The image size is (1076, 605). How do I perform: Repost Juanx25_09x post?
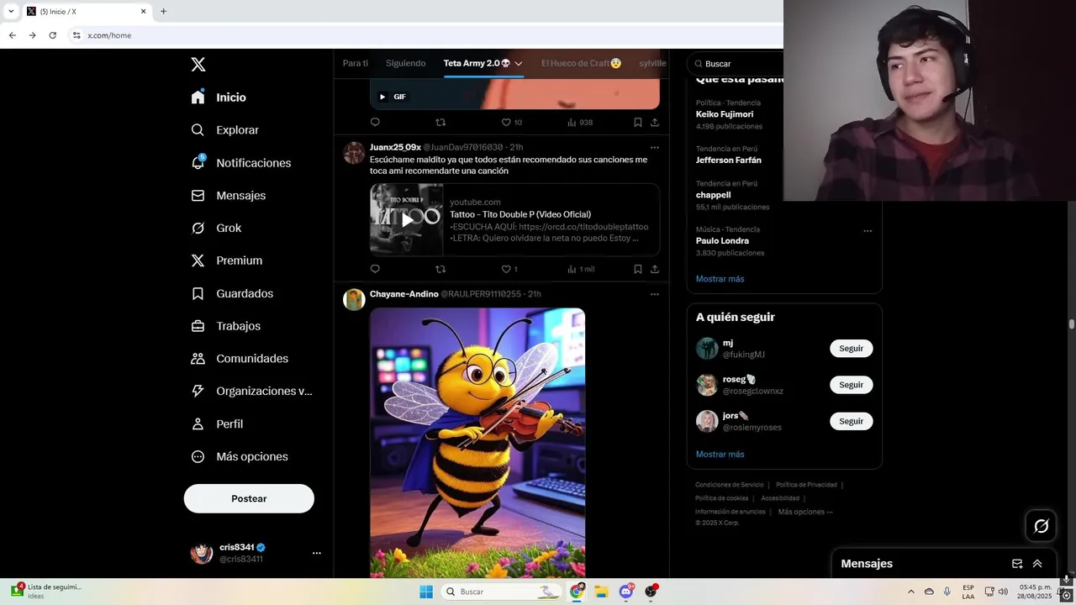tap(440, 269)
